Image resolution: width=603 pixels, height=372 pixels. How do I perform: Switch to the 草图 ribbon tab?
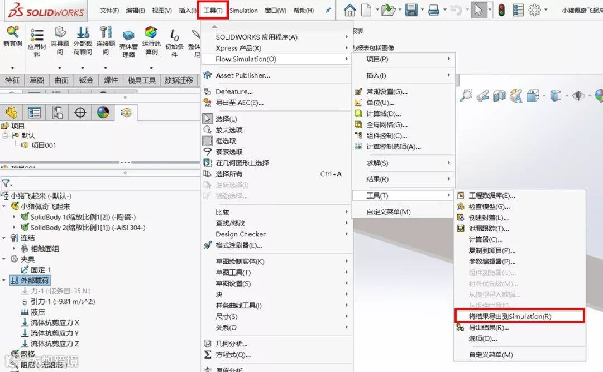[x=37, y=80]
